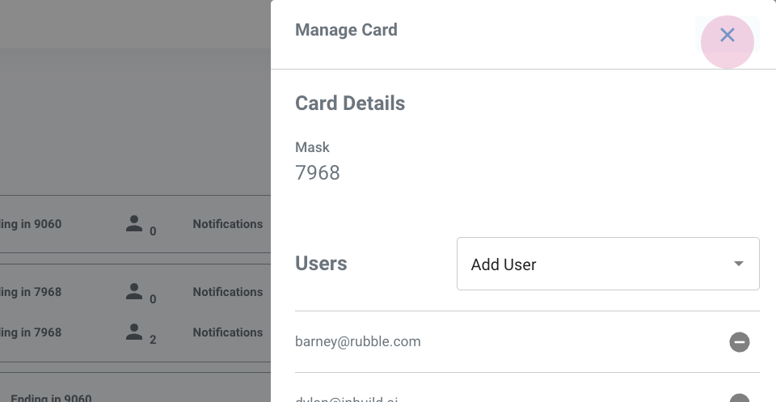Click person icon in top 9060 row
776x402 pixels.
click(x=134, y=224)
